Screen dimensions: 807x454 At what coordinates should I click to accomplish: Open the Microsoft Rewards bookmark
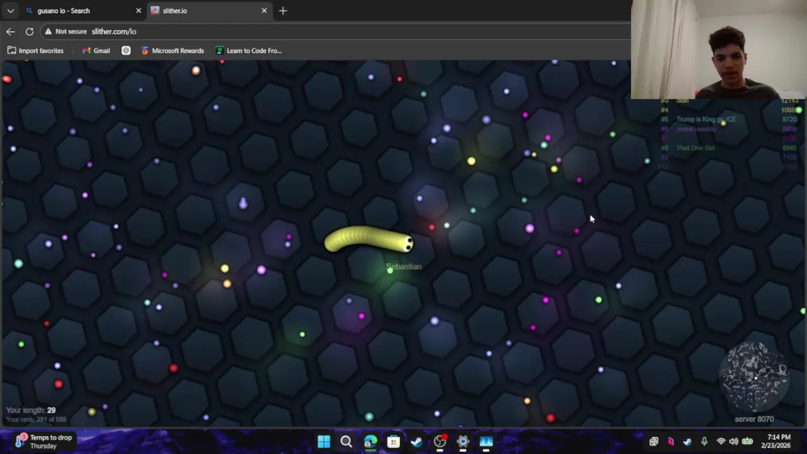172,50
